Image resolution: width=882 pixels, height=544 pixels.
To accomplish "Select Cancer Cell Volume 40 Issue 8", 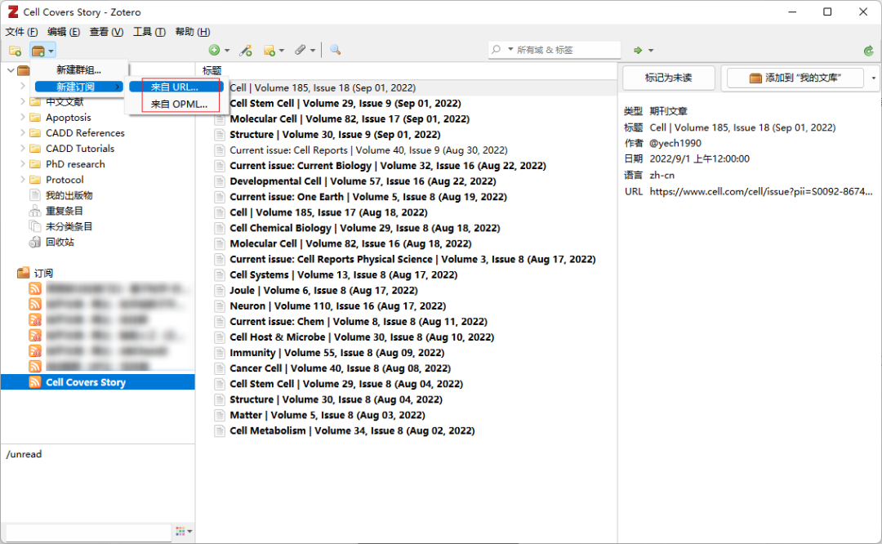I will pyautogui.click(x=340, y=368).
